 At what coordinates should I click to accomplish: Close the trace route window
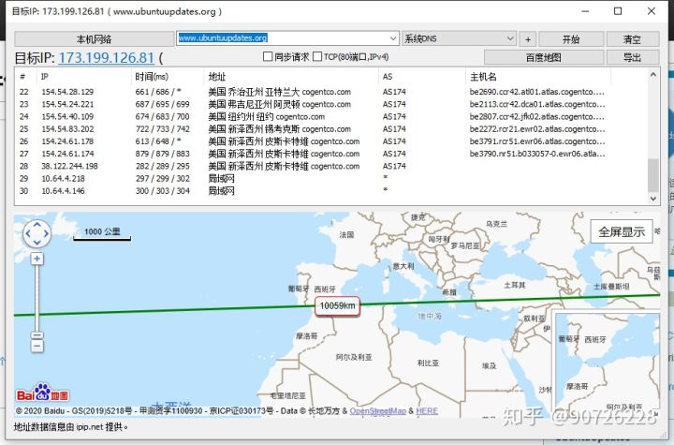tap(652, 11)
